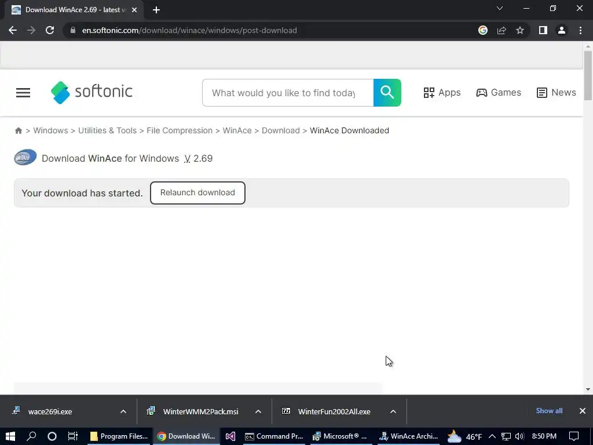Screen dimensions: 593x445
Task: Open the News section
Action: click(557, 93)
